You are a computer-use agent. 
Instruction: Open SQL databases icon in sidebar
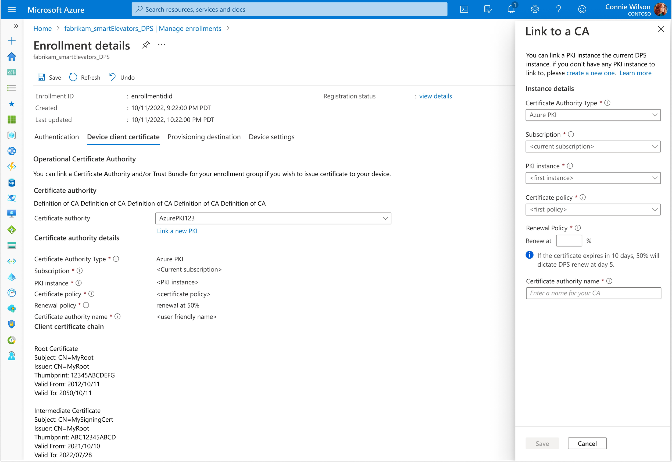click(12, 182)
